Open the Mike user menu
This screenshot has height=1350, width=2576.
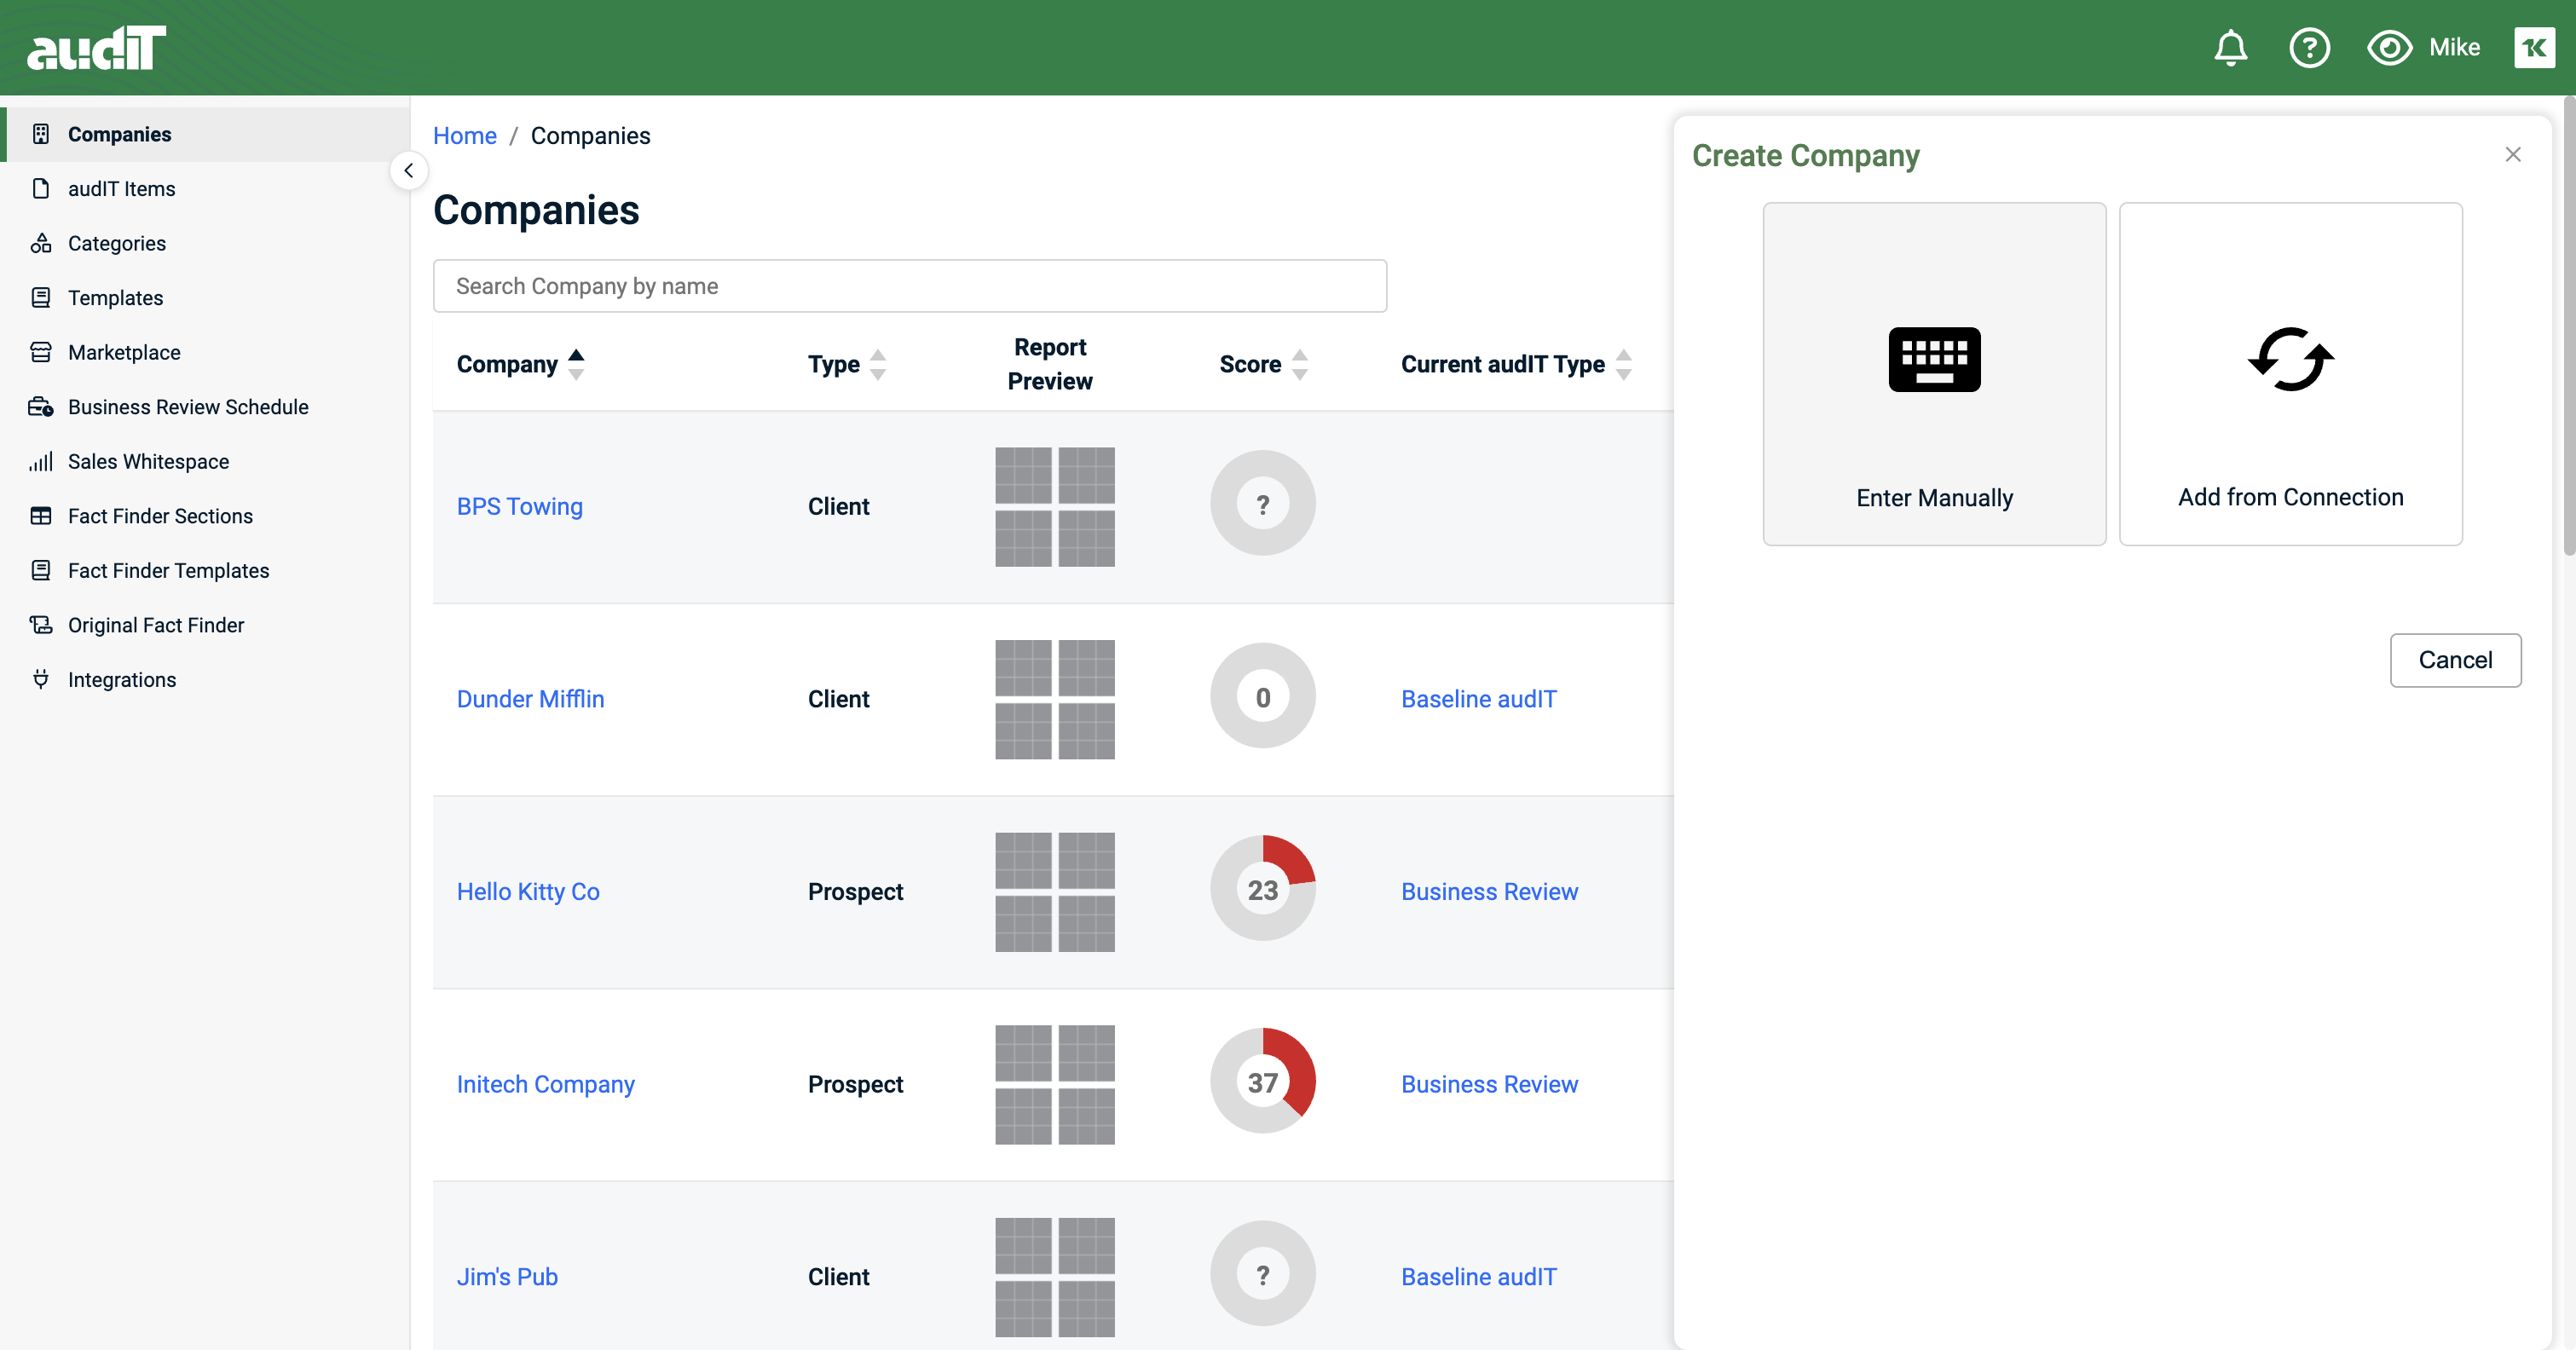2454,48
